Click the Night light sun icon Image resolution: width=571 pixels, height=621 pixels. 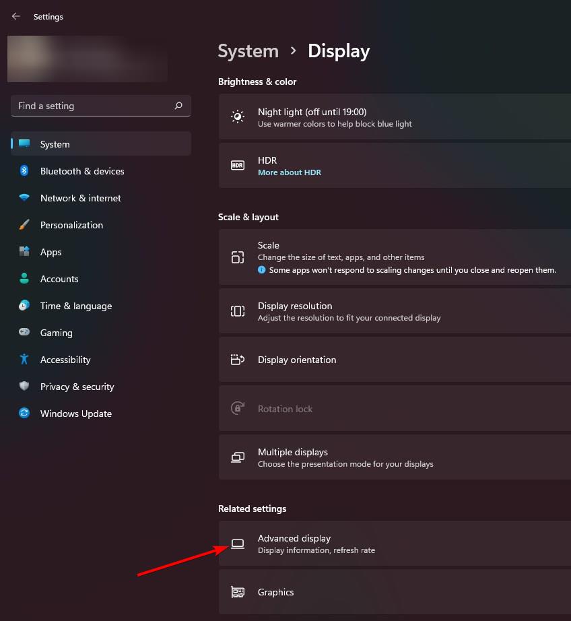[x=238, y=117]
